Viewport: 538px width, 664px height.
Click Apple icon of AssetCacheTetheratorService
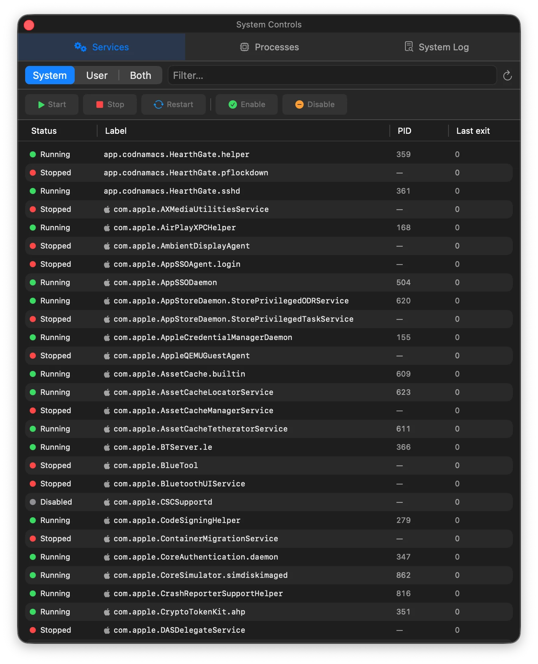[x=107, y=429]
